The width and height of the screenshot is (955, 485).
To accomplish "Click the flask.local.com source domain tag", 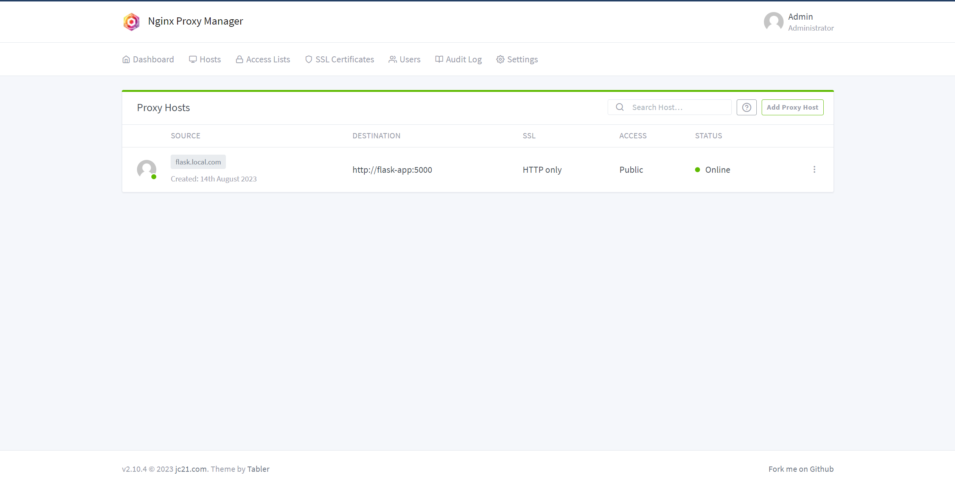I will 198,162.
